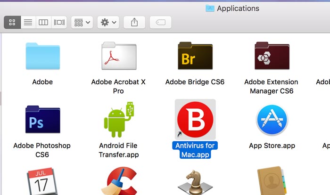
Task: Select the Contacts app icon
Action: pyautogui.click(x=272, y=181)
